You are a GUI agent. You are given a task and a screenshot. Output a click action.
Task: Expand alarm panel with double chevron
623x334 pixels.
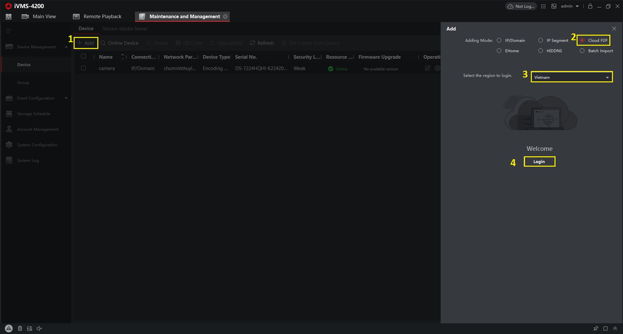tap(615, 328)
